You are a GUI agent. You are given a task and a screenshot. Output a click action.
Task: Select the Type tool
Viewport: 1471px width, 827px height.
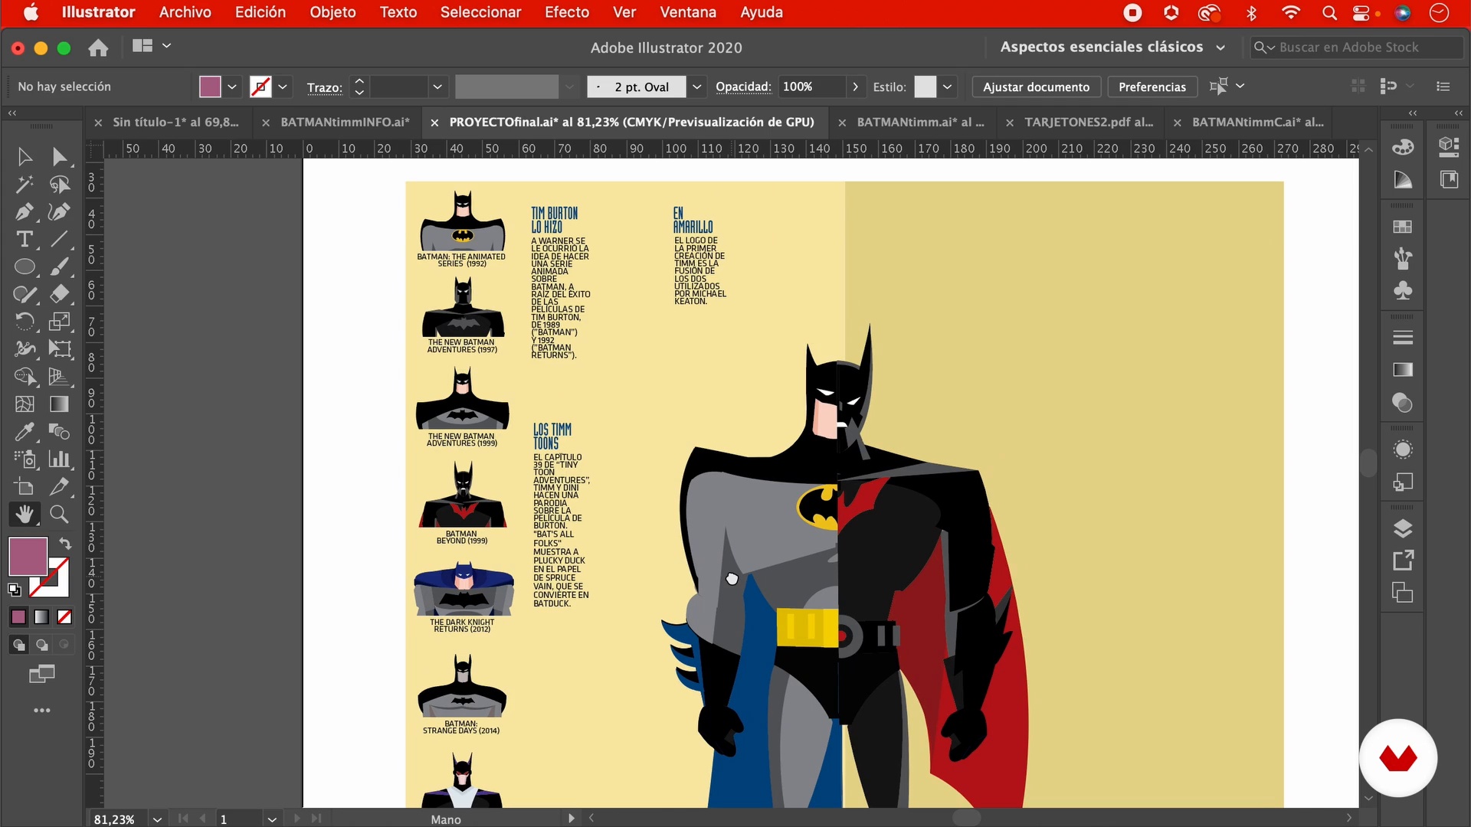25,240
